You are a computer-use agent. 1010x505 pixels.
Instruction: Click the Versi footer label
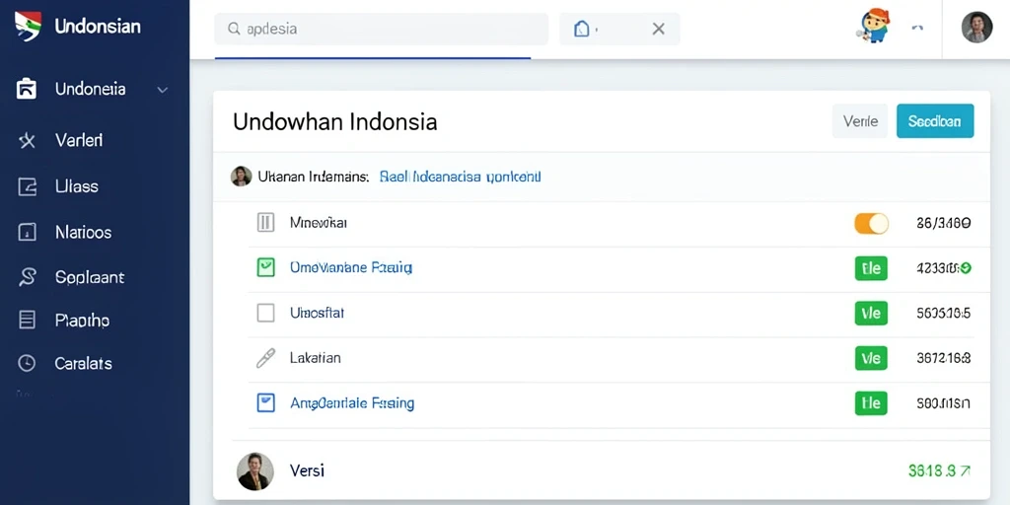pos(307,470)
